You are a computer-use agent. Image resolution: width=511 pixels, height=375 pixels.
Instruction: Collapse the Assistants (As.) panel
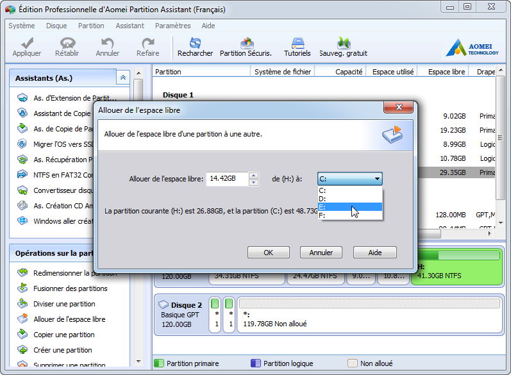[123, 77]
